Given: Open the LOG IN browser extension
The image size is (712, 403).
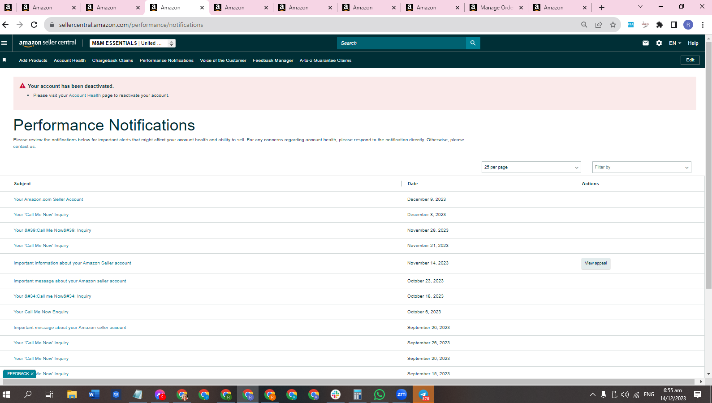Looking at the screenshot, I should [x=645, y=25].
